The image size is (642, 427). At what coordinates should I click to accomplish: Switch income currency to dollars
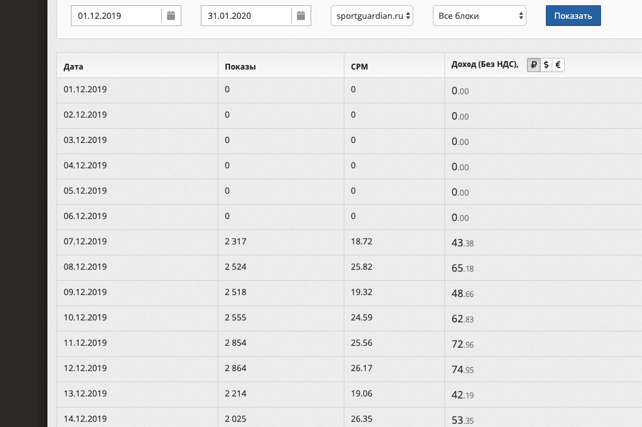point(546,64)
